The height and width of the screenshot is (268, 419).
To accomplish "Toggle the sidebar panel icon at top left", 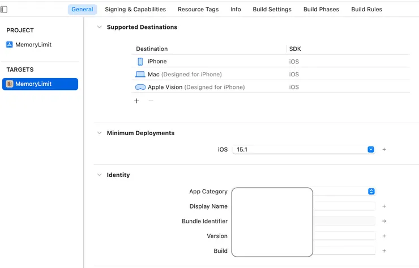I will (4, 10).
